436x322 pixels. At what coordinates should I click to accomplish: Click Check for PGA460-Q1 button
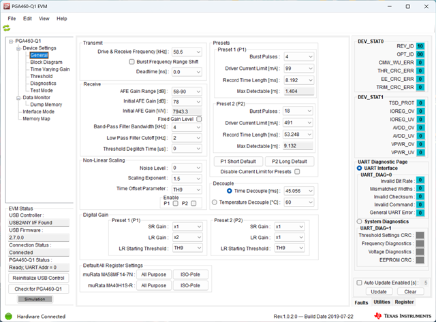point(38,289)
